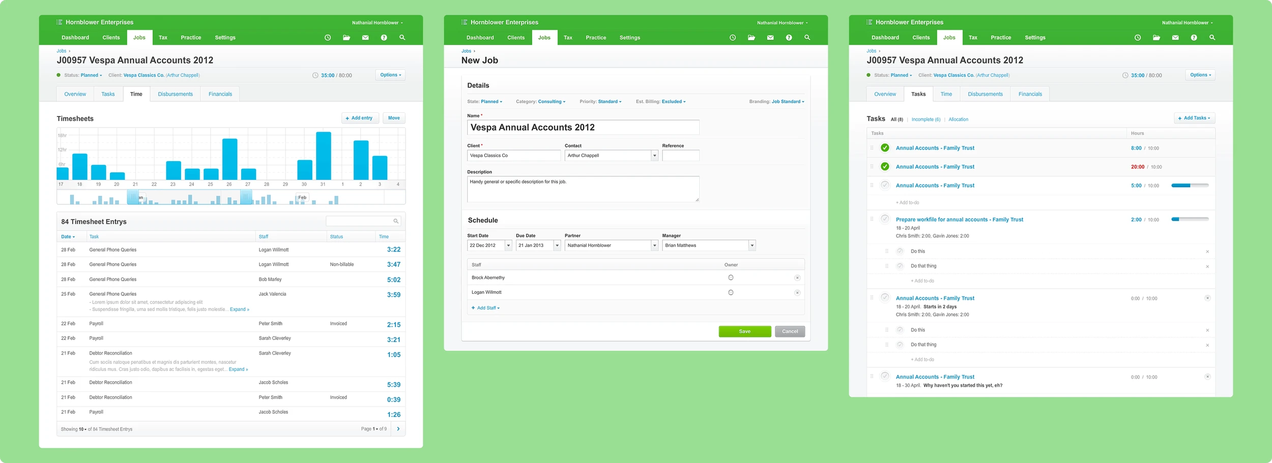Click help icon in right Tasks window header
Viewport: 1272px width, 463px height.
1194,38
